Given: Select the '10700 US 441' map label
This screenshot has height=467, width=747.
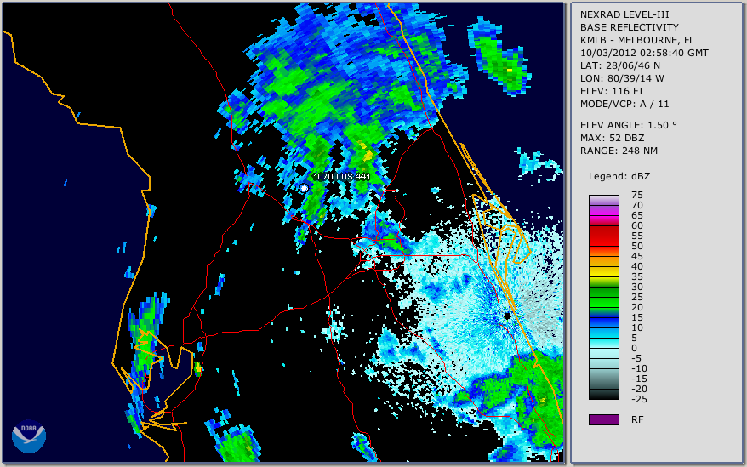Looking at the screenshot, I should click(341, 176).
